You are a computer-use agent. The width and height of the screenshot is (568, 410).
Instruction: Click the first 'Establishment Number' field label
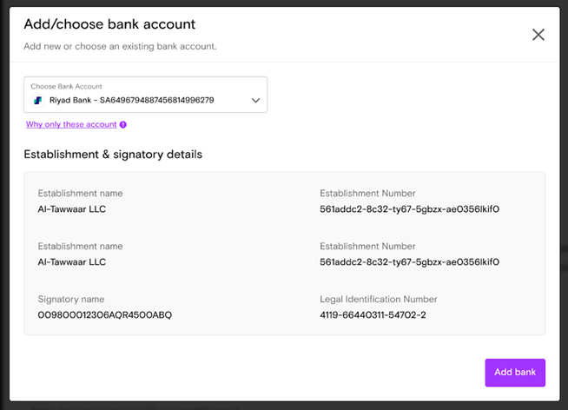(367, 193)
